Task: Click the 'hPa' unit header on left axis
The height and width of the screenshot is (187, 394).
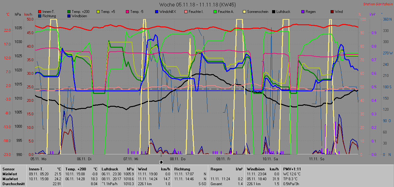Action: 18,14
